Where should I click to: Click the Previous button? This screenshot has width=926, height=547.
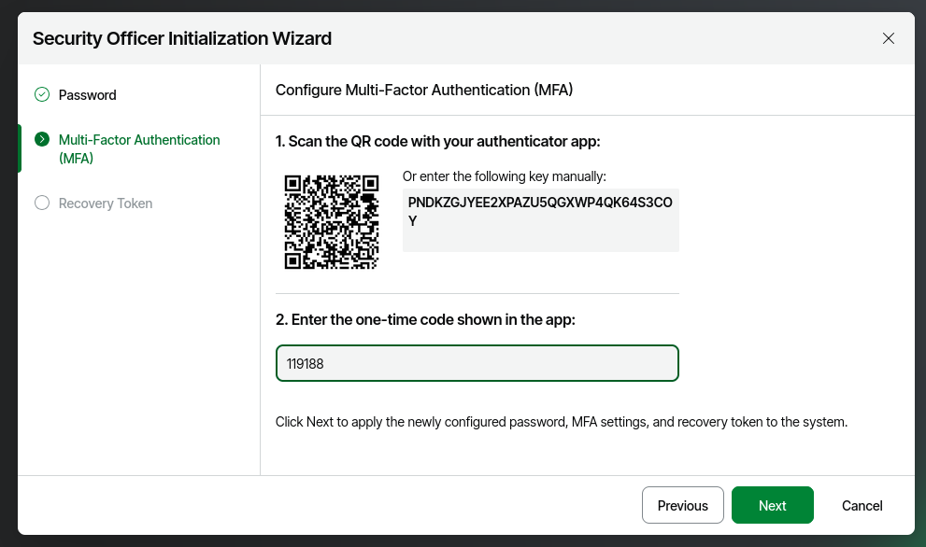[683, 505]
